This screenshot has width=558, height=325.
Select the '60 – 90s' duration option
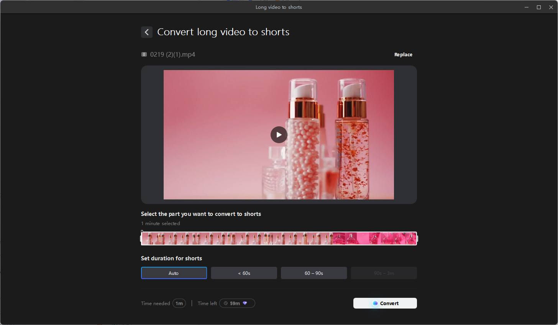[x=313, y=273]
